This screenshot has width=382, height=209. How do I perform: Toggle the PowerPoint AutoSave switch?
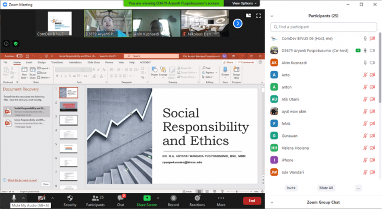(x=19, y=56)
